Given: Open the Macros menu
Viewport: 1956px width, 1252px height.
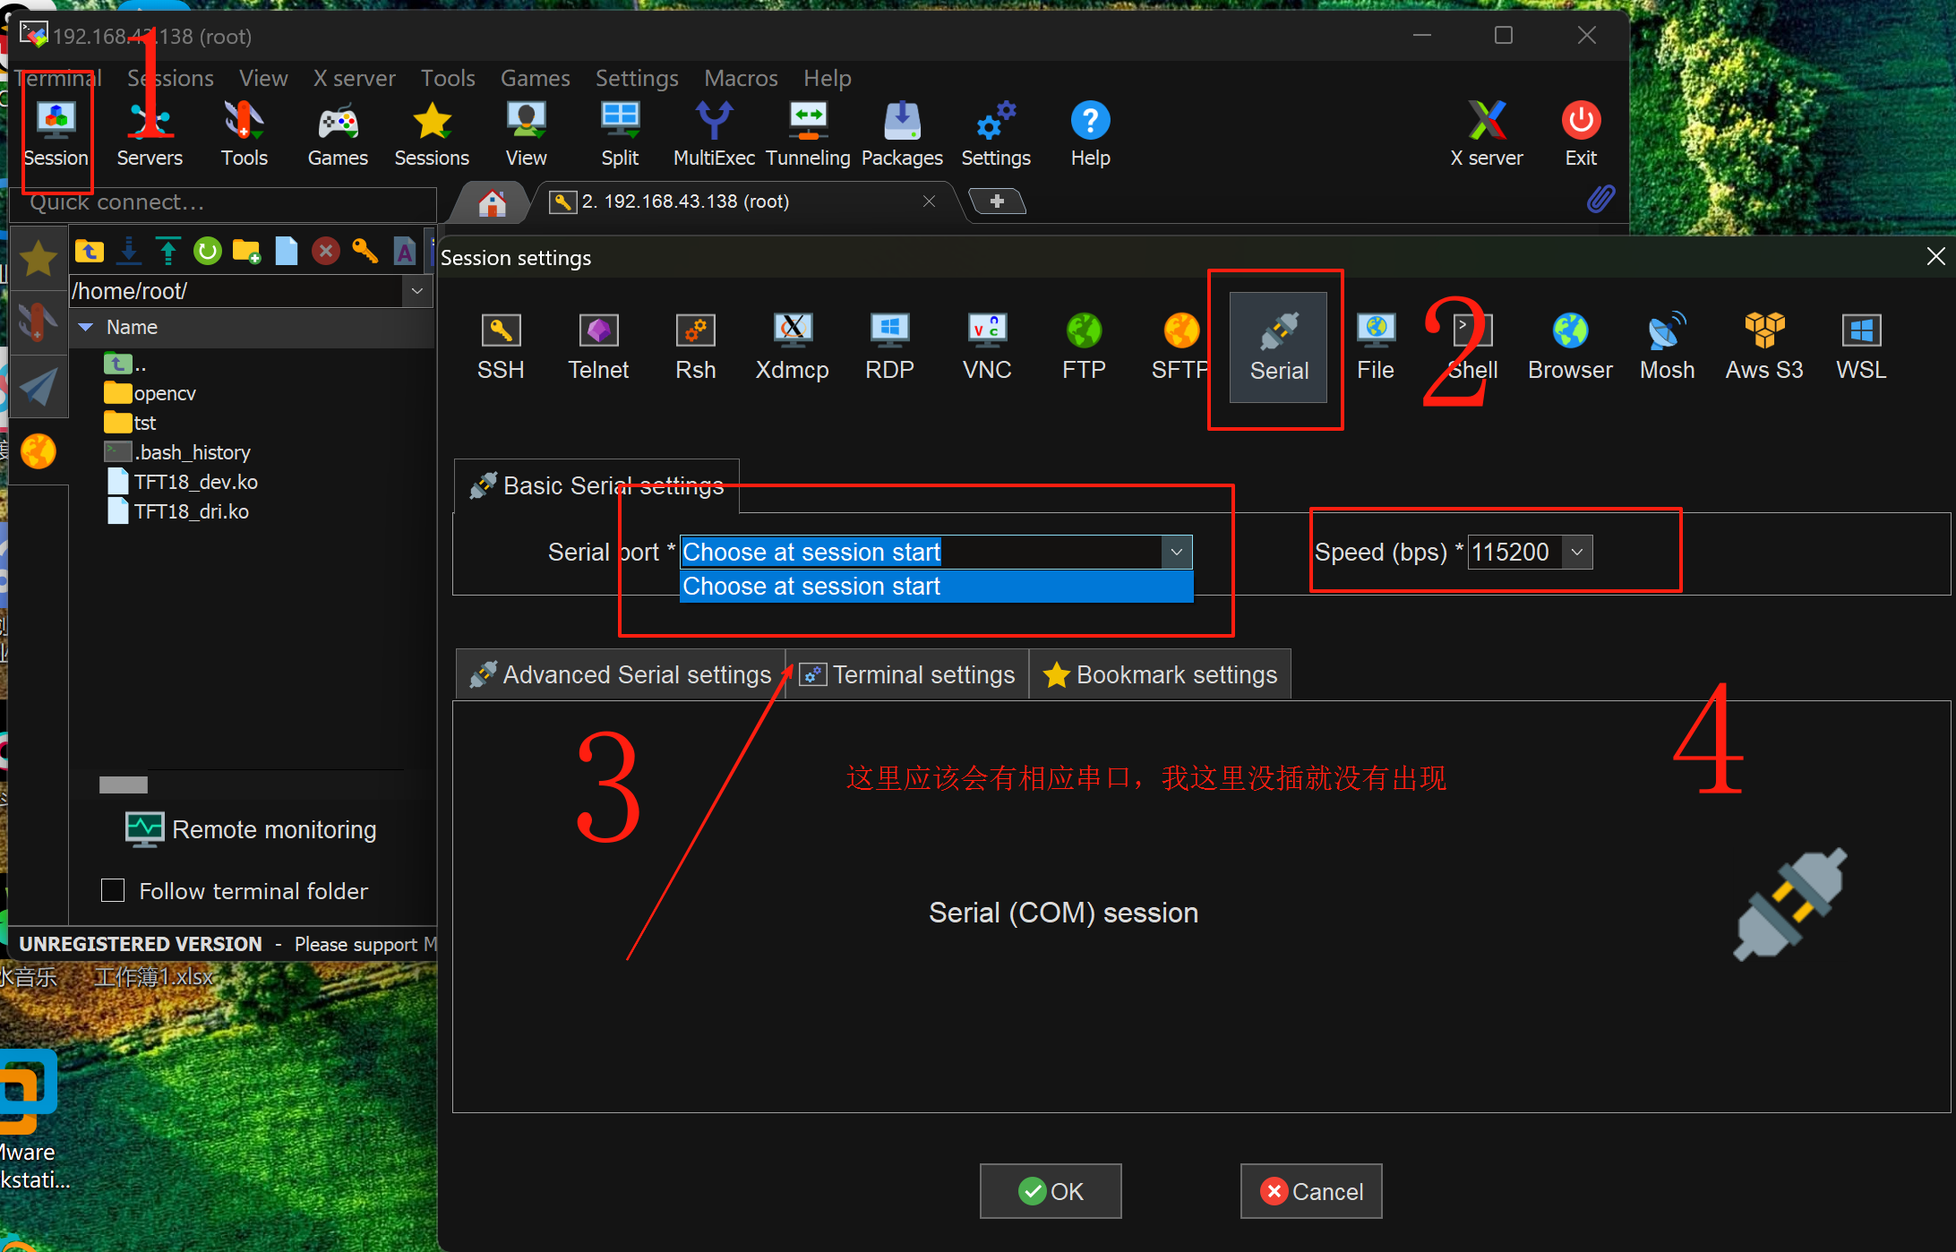Looking at the screenshot, I should click(x=740, y=79).
